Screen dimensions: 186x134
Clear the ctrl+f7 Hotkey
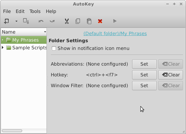coord(171,75)
